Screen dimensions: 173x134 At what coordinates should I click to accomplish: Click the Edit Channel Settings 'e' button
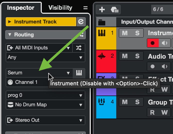81,22
